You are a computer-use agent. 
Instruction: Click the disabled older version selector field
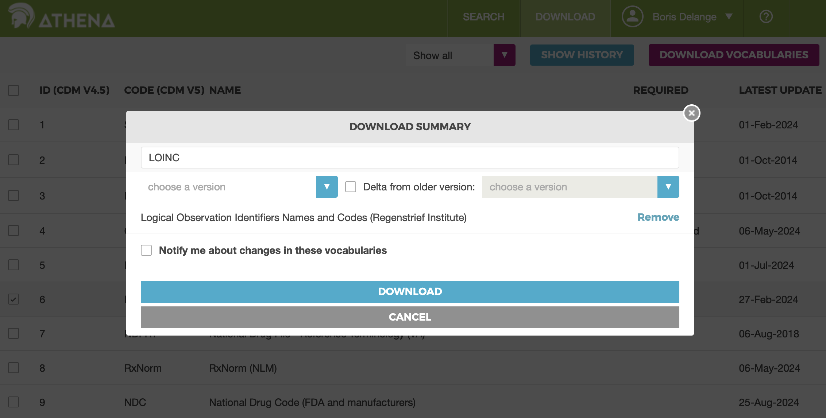pyautogui.click(x=570, y=187)
